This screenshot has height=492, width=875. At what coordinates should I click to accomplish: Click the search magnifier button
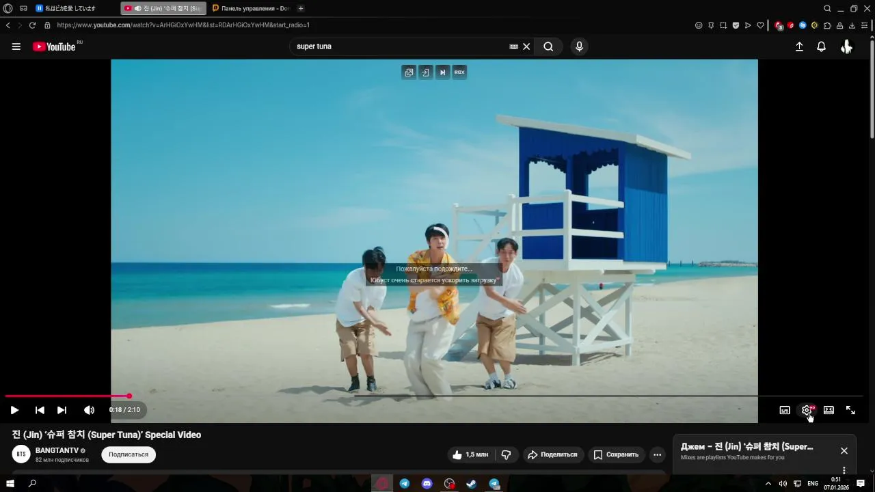548,46
